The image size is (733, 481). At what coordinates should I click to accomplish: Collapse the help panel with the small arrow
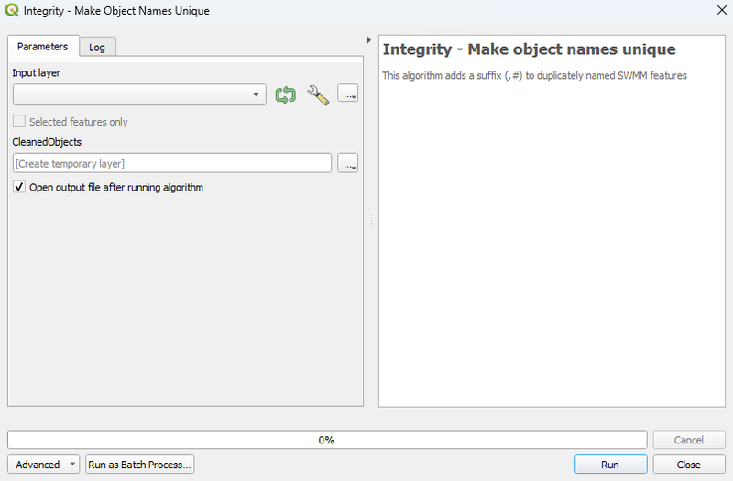(x=368, y=40)
